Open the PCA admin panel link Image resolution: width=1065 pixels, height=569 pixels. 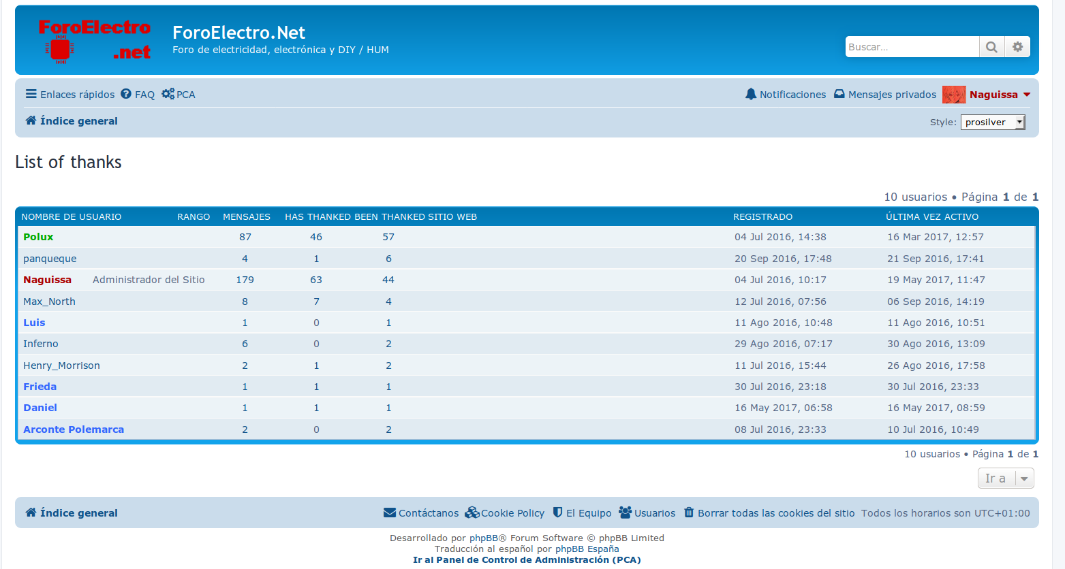click(x=179, y=95)
